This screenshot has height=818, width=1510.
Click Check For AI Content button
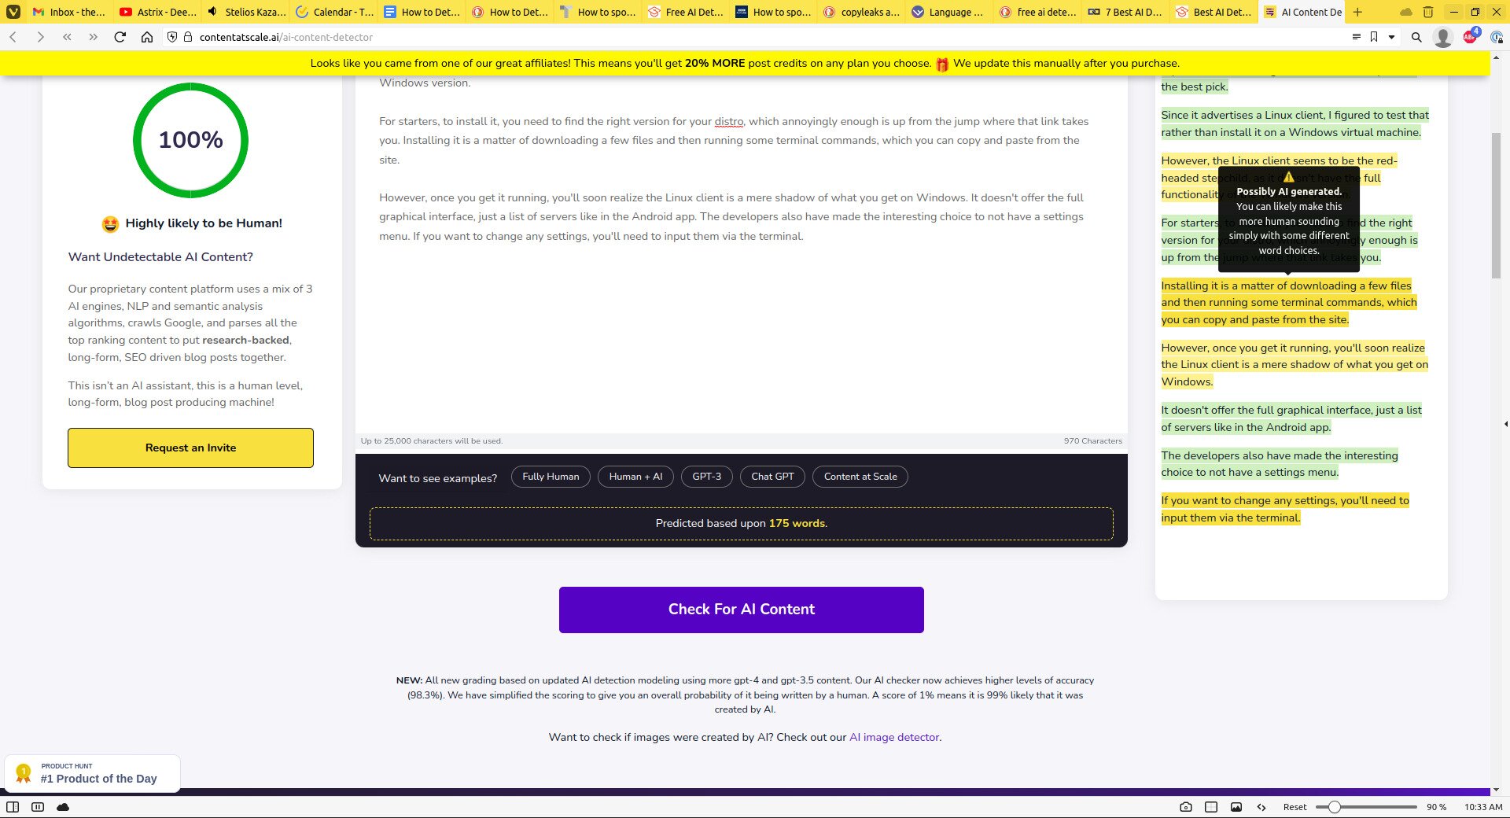pyautogui.click(x=742, y=610)
